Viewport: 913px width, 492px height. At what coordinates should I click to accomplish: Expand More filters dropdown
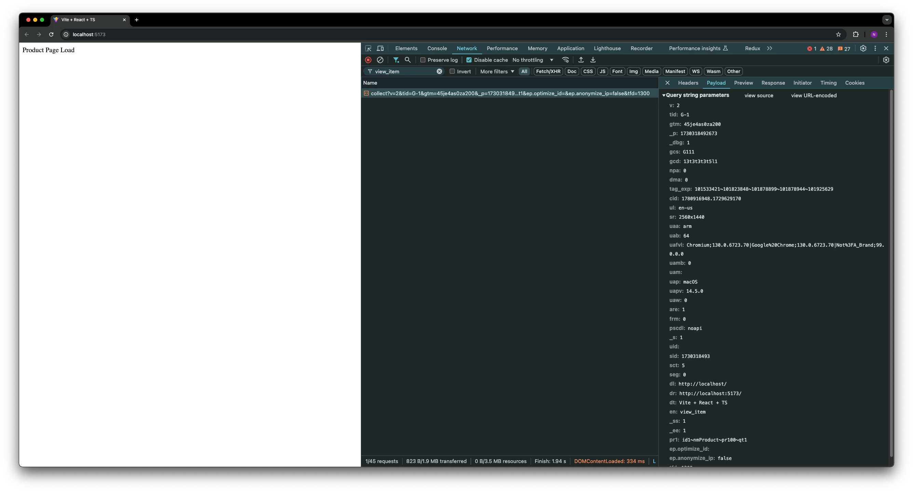[x=497, y=72]
